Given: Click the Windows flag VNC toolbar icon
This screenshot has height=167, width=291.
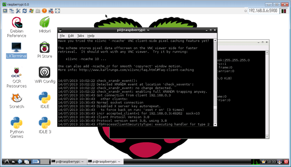Looking at the screenshot, I should click(x=31, y=11).
